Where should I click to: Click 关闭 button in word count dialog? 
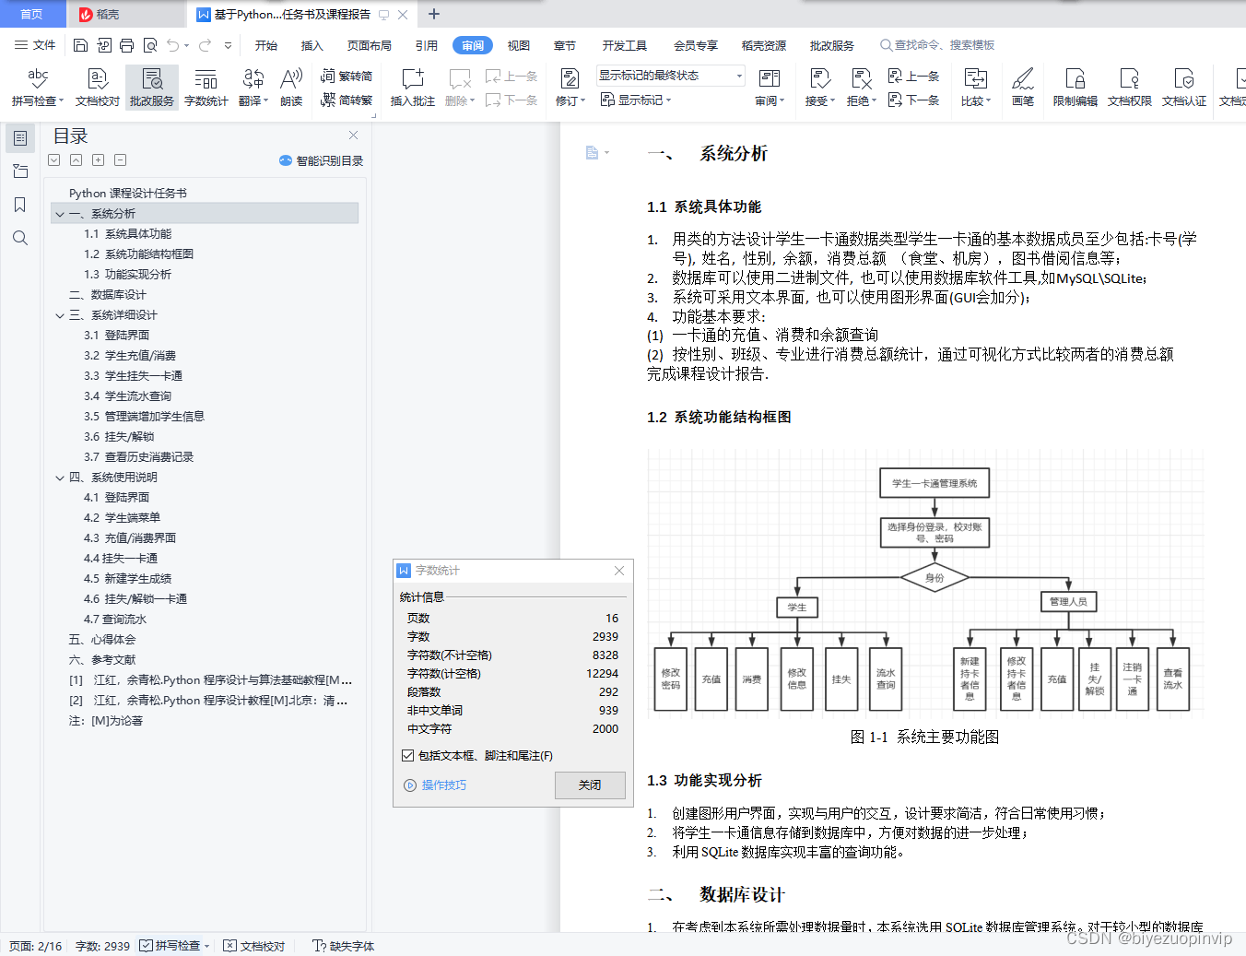point(590,785)
